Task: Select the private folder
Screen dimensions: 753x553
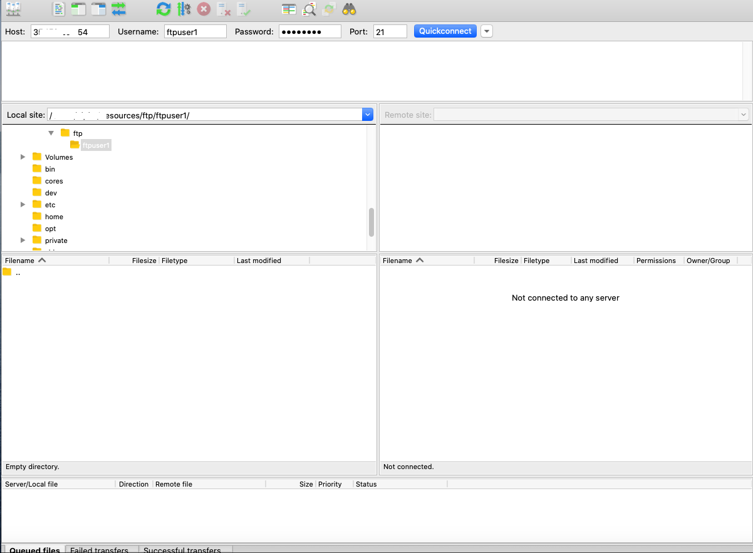Action: pyautogui.click(x=56, y=240)
